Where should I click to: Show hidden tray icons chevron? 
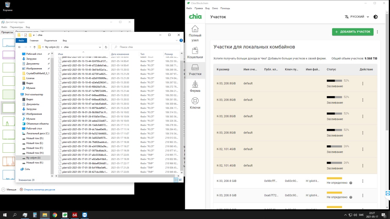[x=345, y=215]
